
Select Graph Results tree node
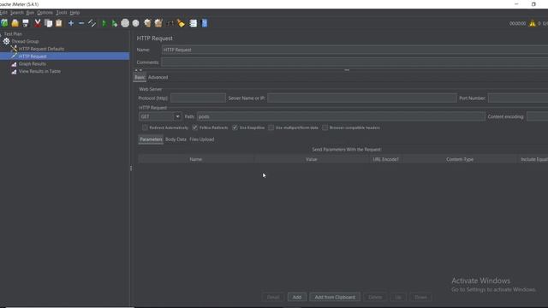coord(33,64)
